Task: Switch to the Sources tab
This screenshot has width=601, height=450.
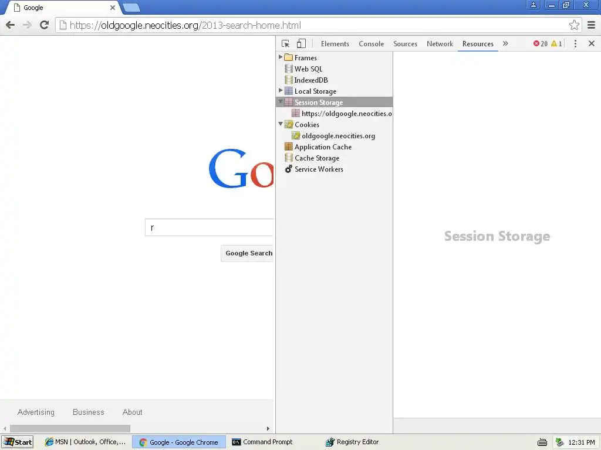Action: click(405, 43)
